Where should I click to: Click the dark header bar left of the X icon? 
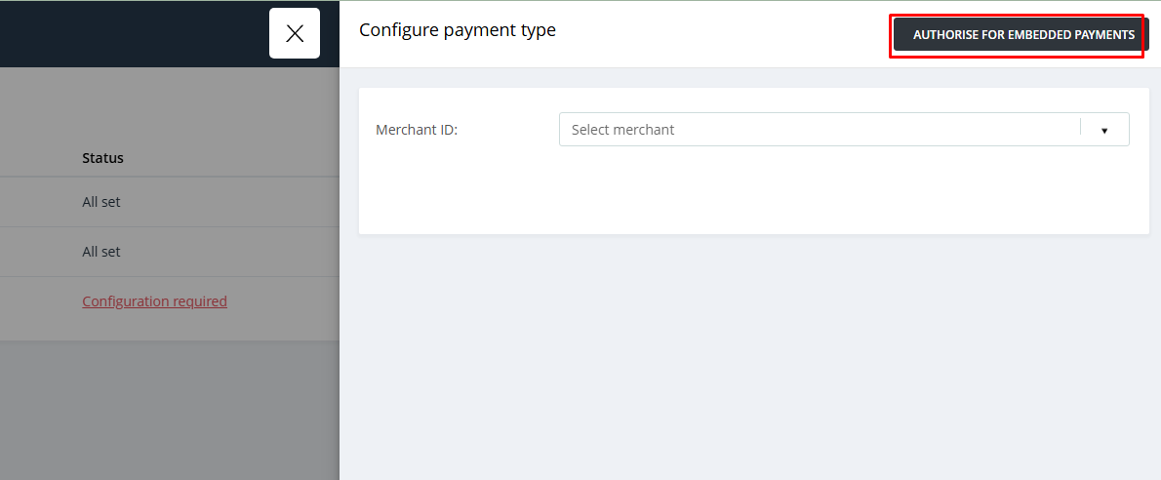pos(134,33)
